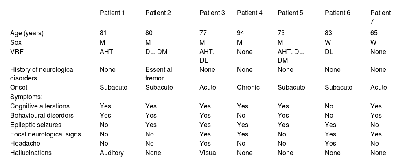
Task: Click the 'Essential tremor' cell
Action: 159,73
